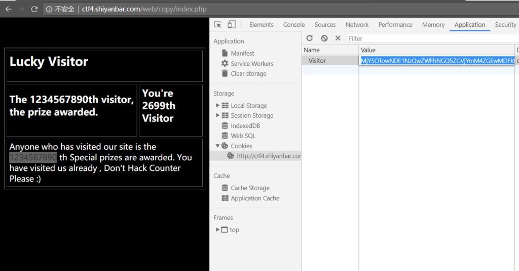Open the Performance tab
The image size is (519, 271).
pyautogui.click(x=395, y=25)
